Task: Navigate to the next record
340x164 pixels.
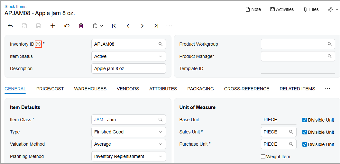Action: [142, 26]
